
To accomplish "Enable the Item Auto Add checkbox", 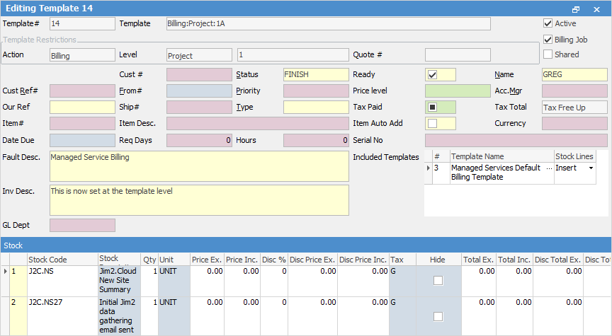I will pos(432,124).
